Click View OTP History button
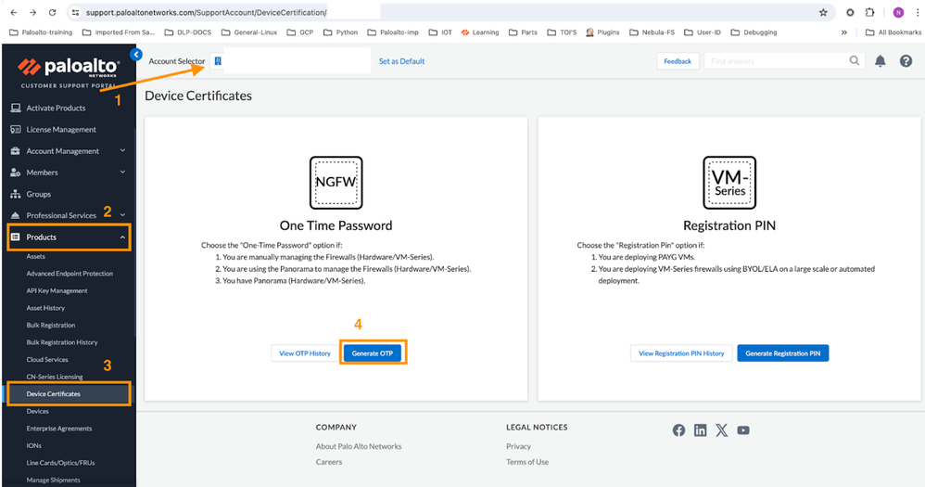Image resolution: width=925 pixels, height=487 pixels. [305, 353]
